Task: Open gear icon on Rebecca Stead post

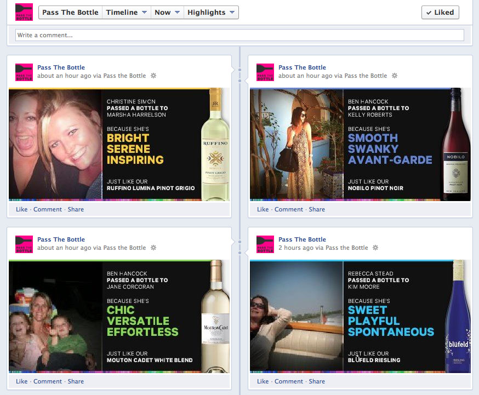Action: tap(375, 248)
